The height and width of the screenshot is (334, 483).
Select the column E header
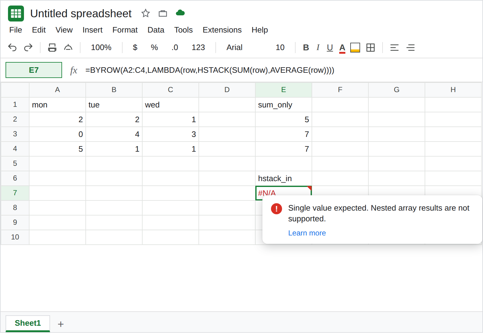(284, 90)
